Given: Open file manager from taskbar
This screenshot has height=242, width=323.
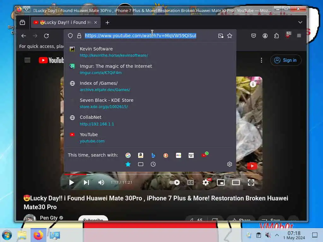Looking at the screenshot, I should tap(22, 235).
